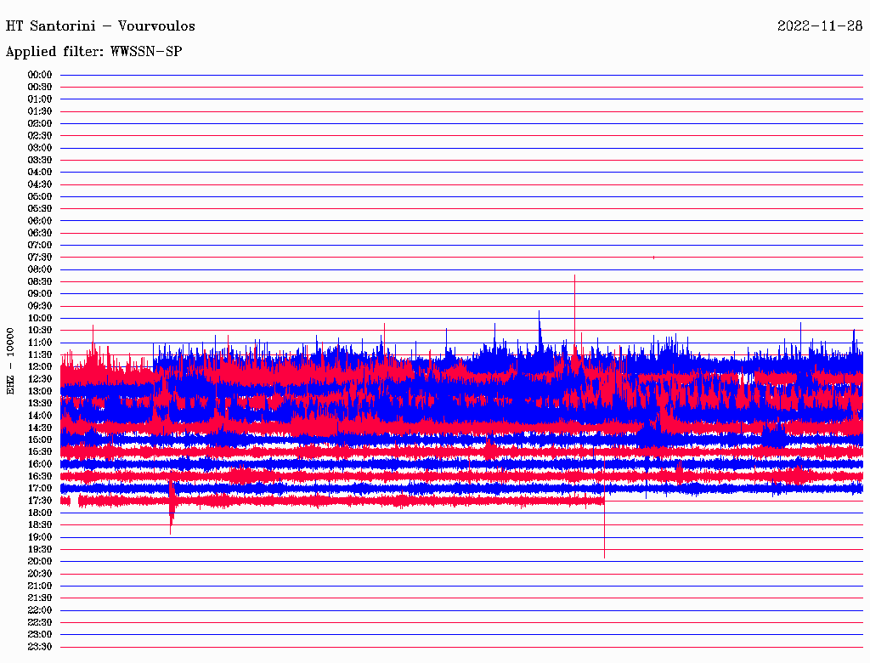Select the 00:00 time label

click(x=40, y=75)
